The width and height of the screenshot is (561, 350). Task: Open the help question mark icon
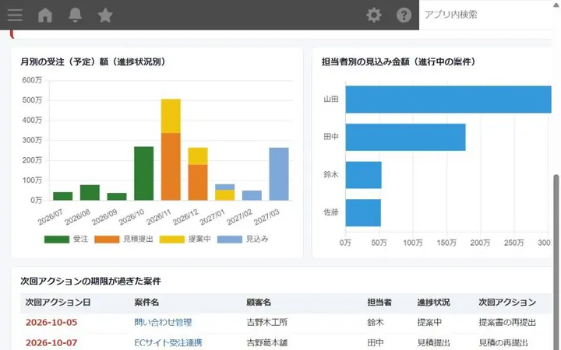[404, 15]
